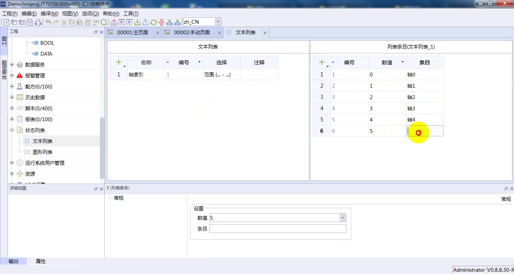Close the bottom properties panel
The height and width of the screenshot is (274, 514).
click(511, 189)
